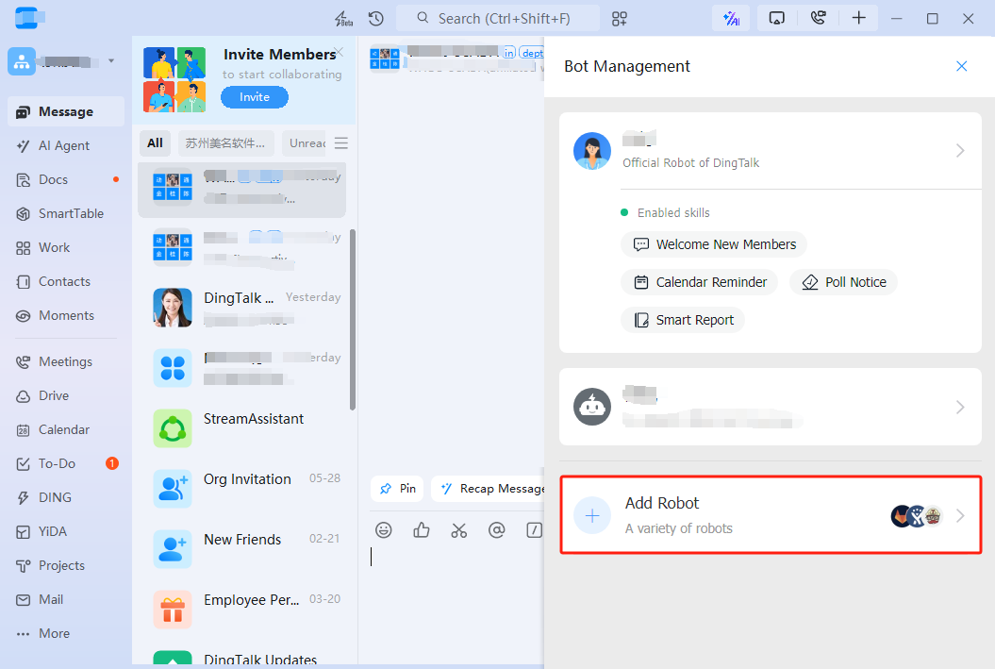Select the All conversations tab
This screenshot has height=669, width=995.
[155, 143]
